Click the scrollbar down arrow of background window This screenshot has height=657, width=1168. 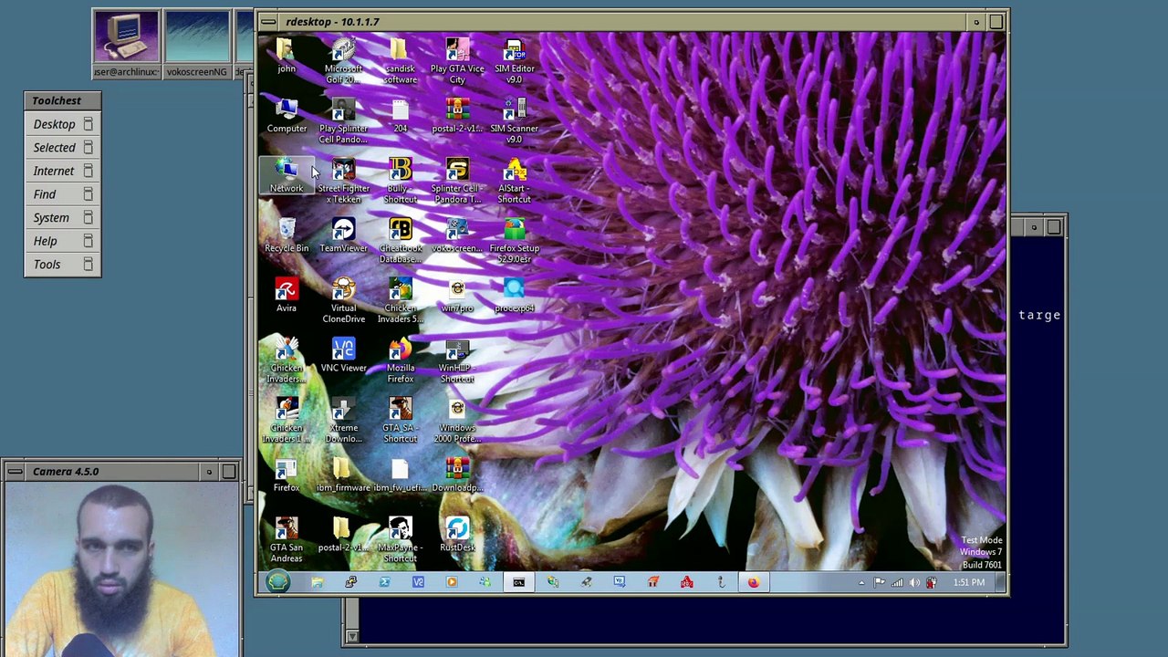[352, 636]
